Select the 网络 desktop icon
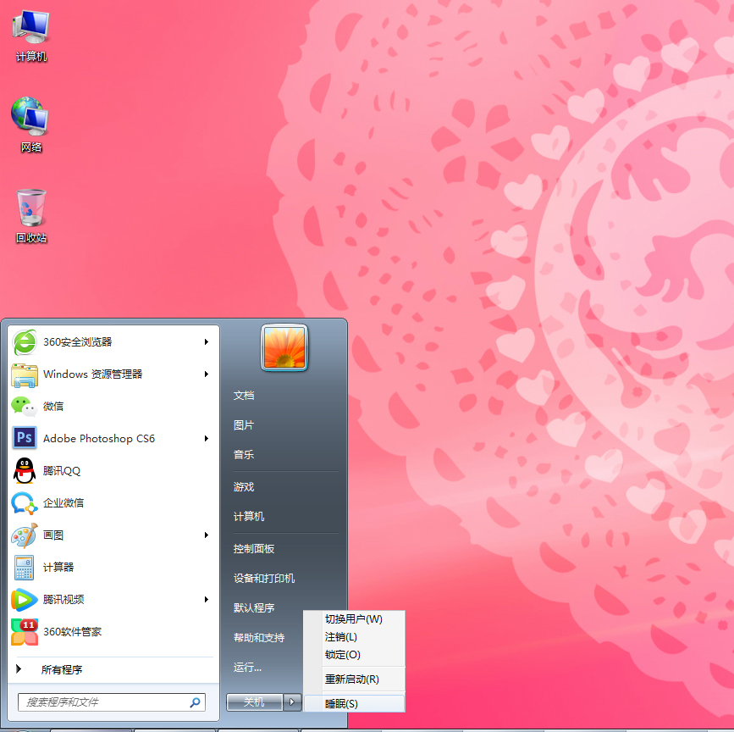 pyautogui.click(x=30, y=125)
